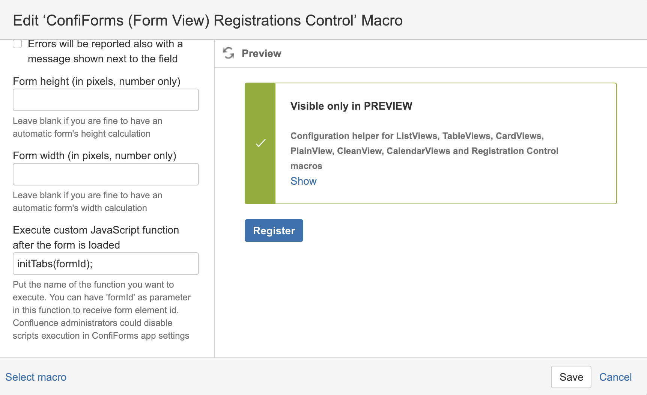Enable errors reported next to field checkbox
The height and width of the screenshot is (395, 647).
coord(17,44)
